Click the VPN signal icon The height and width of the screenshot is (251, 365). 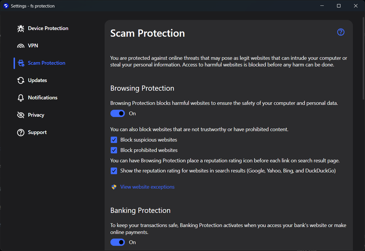click(21, 46)
